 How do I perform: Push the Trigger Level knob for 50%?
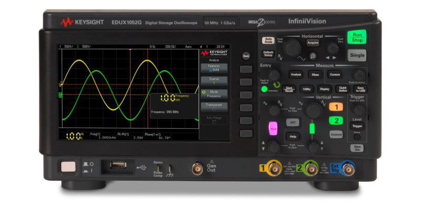[x=358, y=110]
